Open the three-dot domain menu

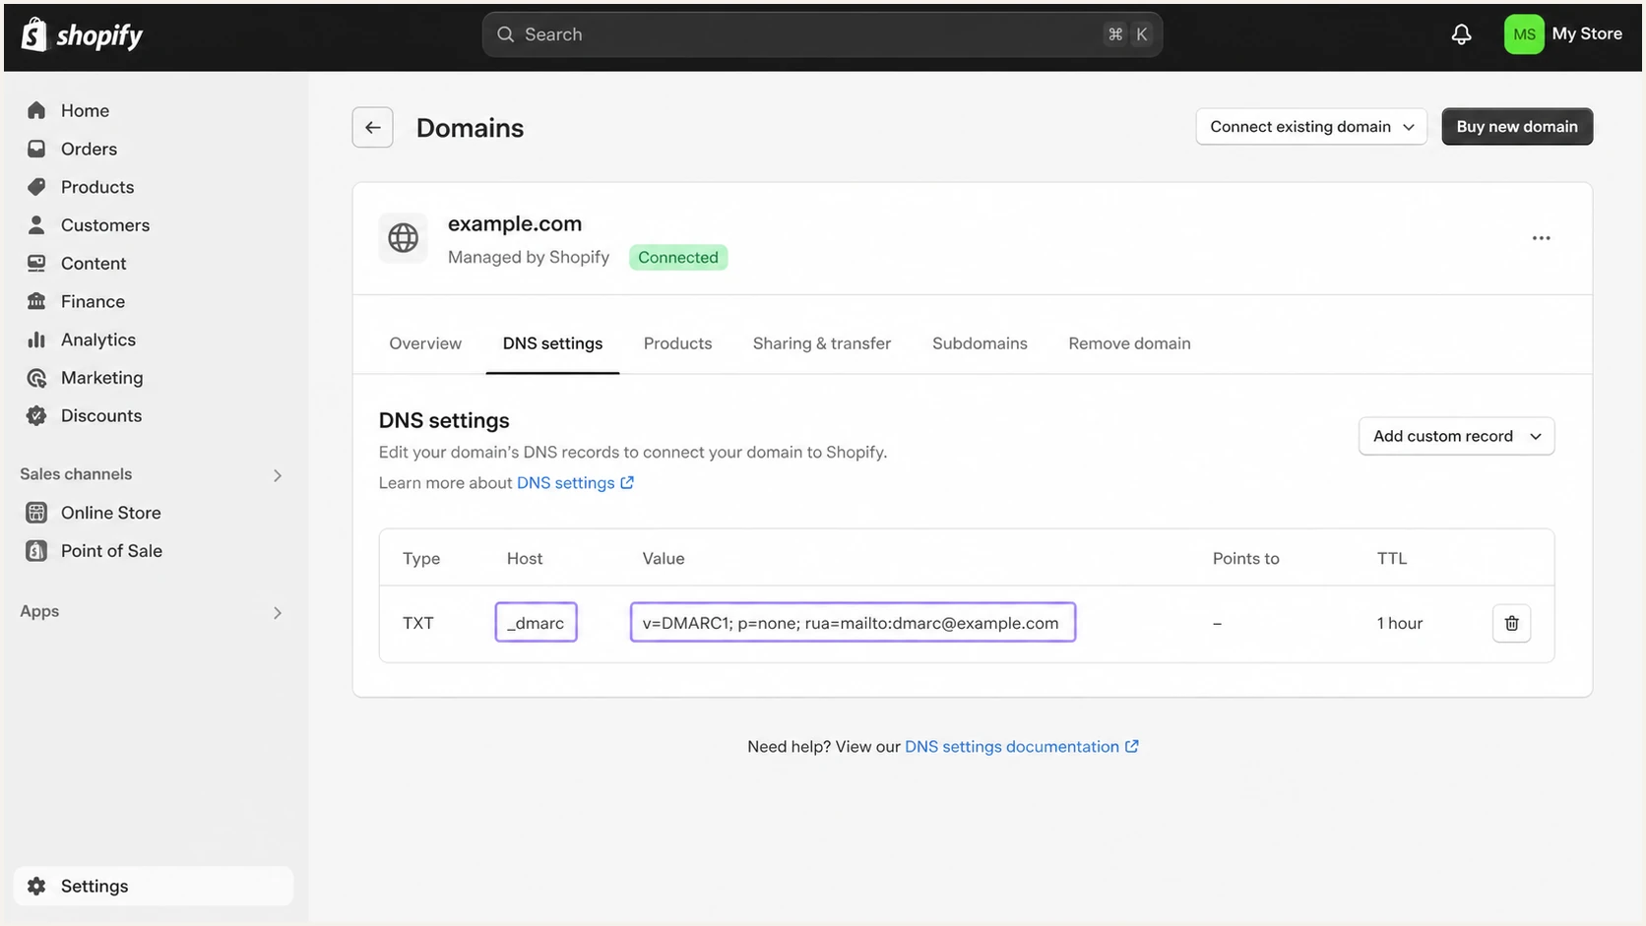(1541, 238)
